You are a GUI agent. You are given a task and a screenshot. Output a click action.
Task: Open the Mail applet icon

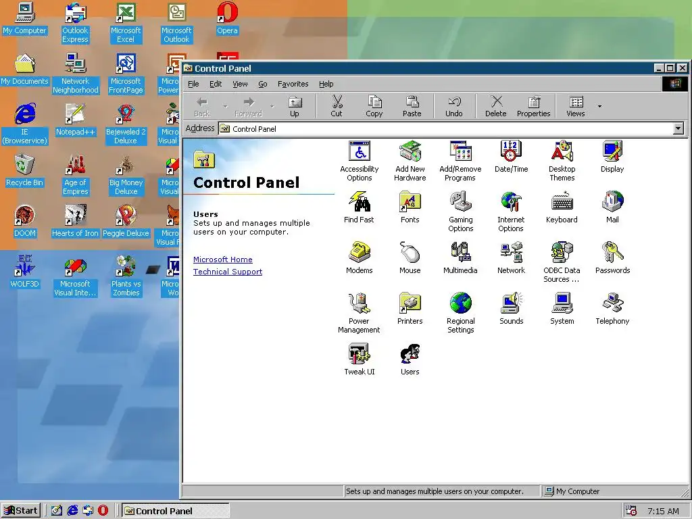point(612,202)
